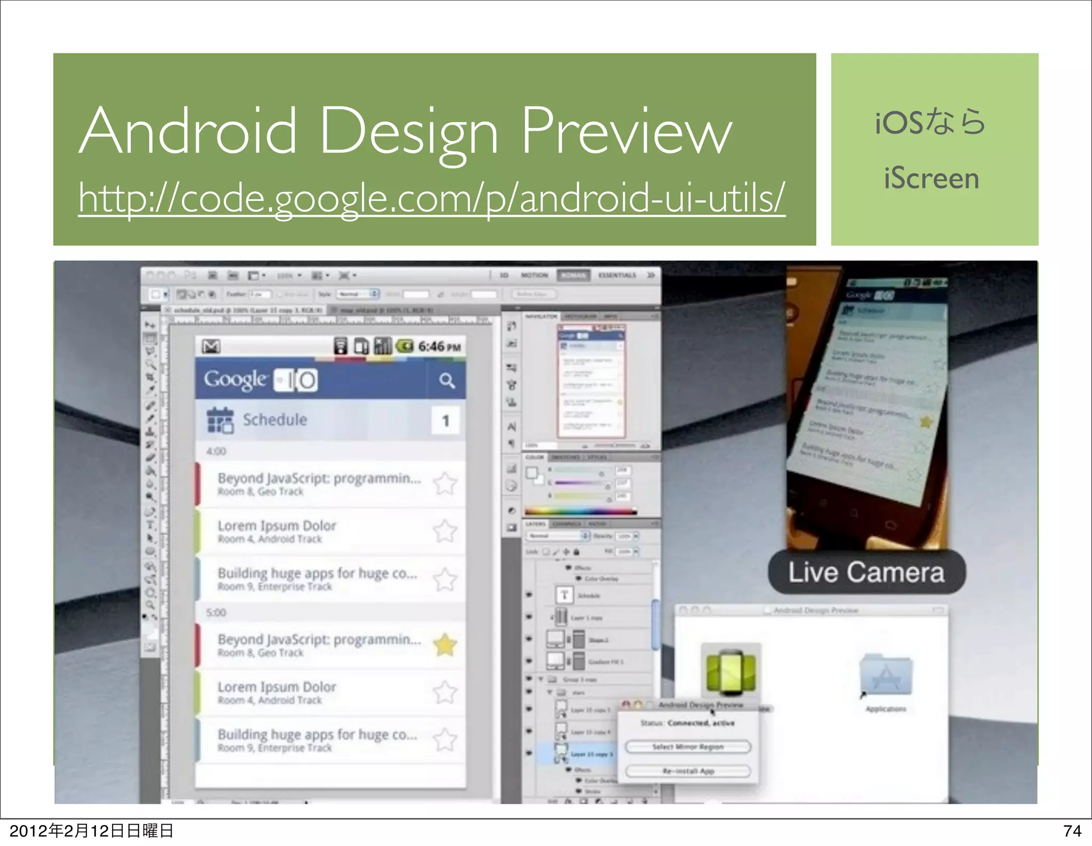Screen dimensions: 1092x846
Task: Choose the Motion workspace button
Action: 534,275
